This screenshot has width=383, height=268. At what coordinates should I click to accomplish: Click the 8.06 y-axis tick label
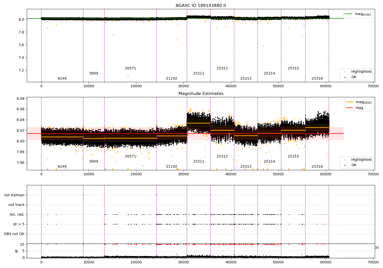pos(20,109)
